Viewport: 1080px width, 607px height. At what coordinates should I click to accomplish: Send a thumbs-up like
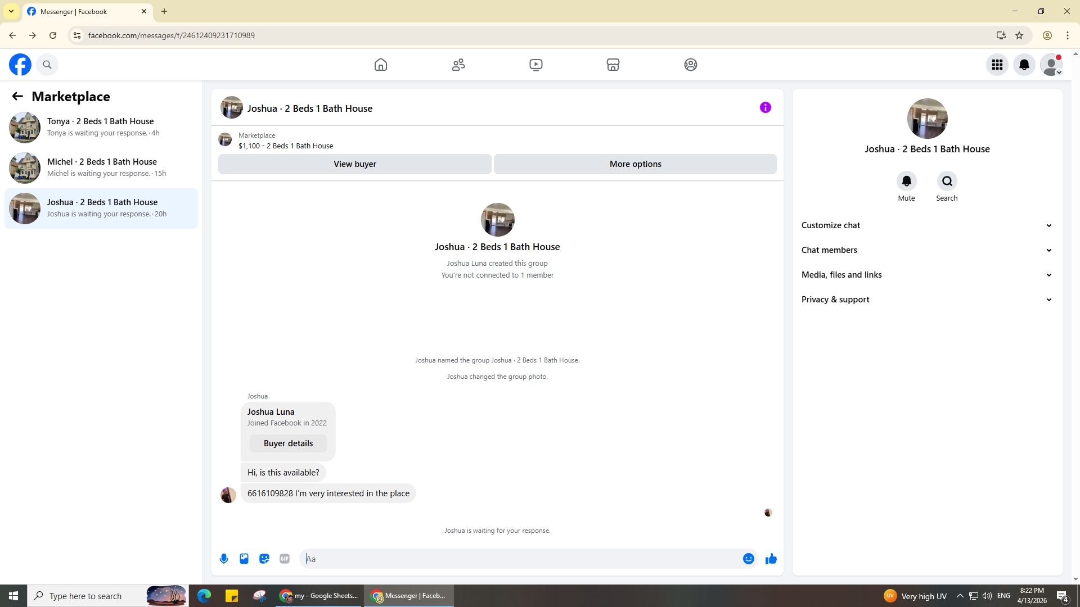tap(771, 559)
